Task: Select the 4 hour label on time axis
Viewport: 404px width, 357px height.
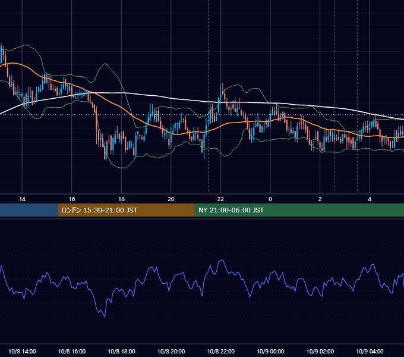Action: coord(370,199)
